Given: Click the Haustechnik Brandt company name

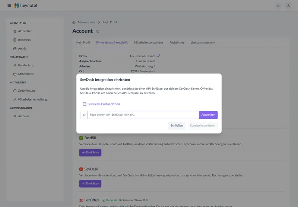Looking at the screenshot, I should [143, 56].
